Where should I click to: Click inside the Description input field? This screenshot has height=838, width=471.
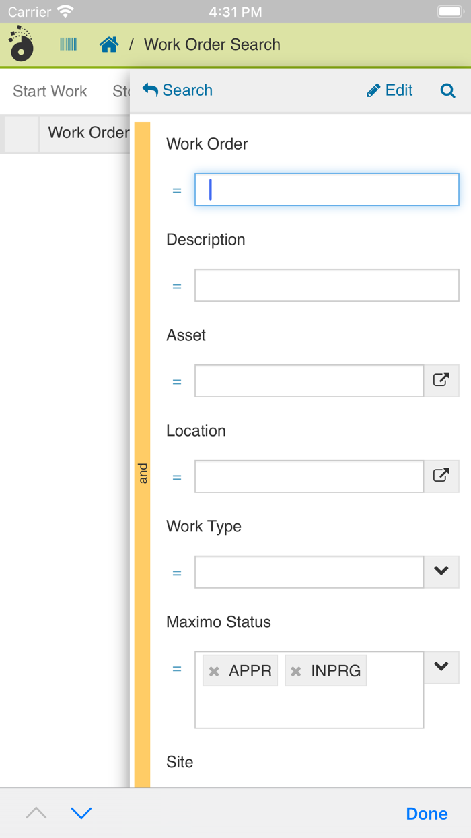click(x=326, y=285)
